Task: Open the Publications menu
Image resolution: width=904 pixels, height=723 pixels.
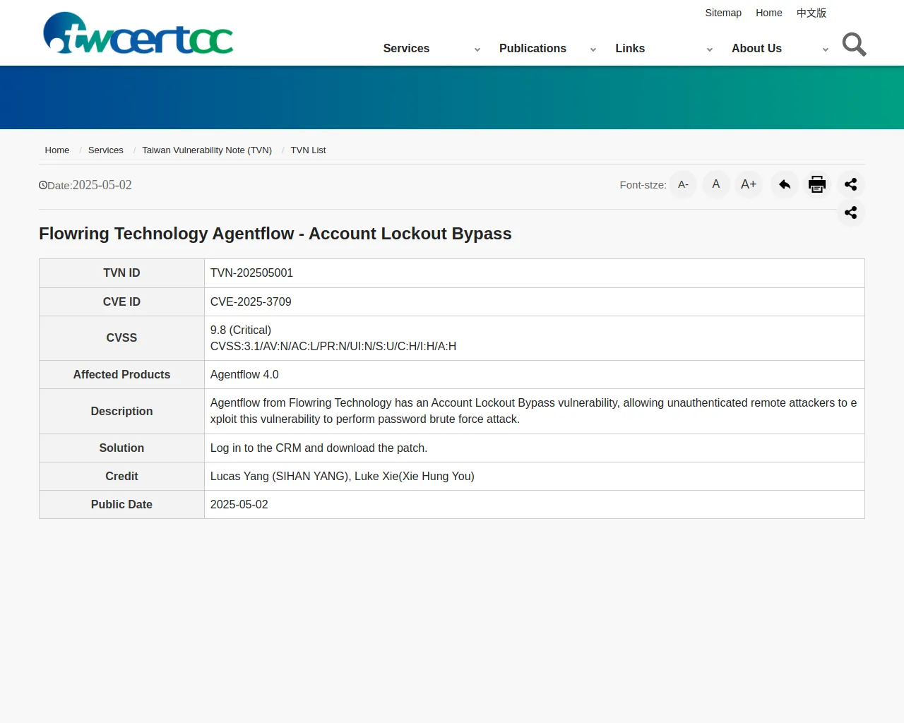Action: coord(533,48)
